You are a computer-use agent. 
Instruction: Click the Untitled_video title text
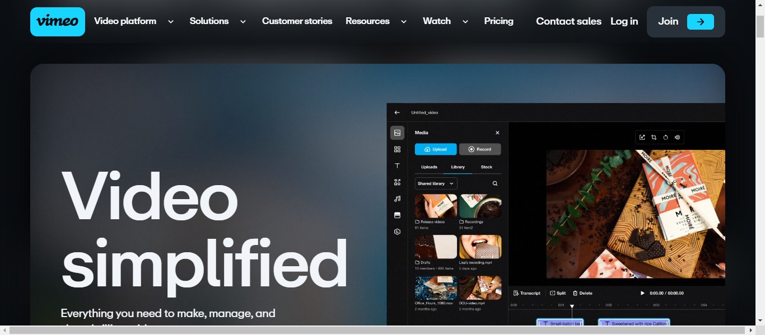pyautogui.click(x=425, y=112)
